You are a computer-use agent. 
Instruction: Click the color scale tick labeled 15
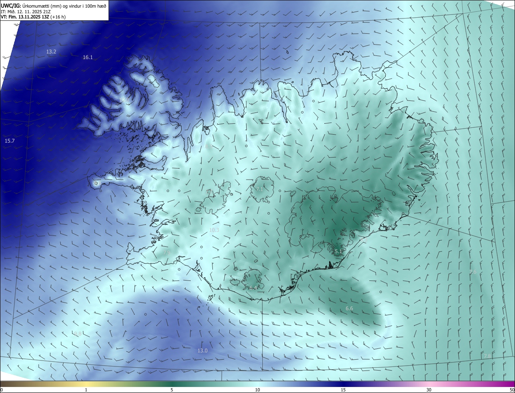click(x=343, y=390)
